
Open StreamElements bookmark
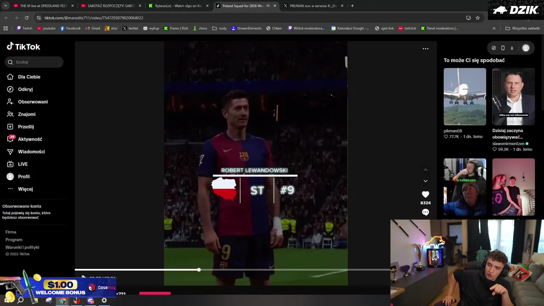pyautogui.click(x=246, y=28)
